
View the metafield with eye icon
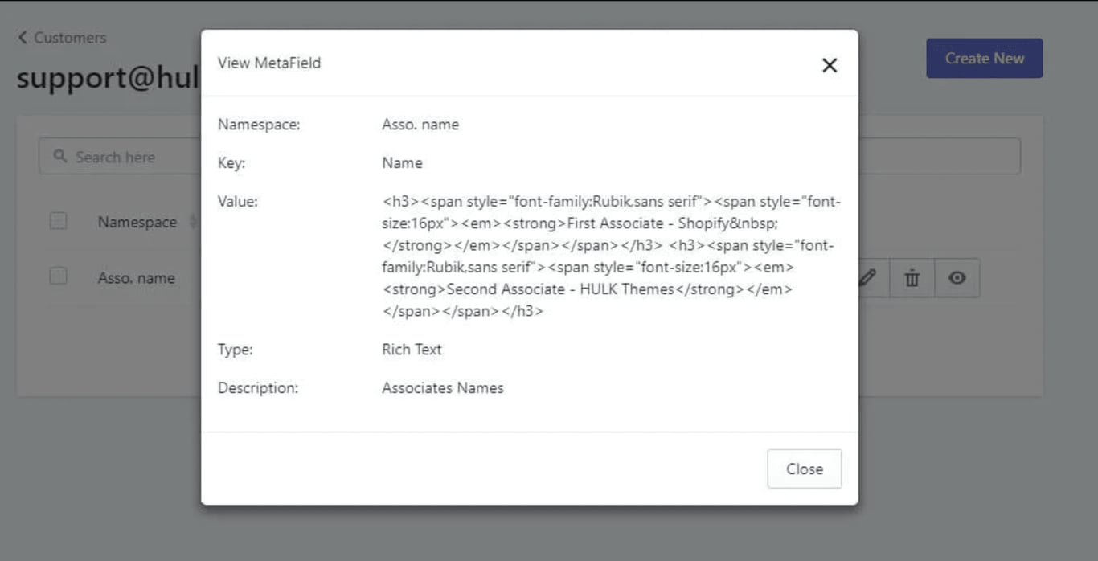coord(957,278)
